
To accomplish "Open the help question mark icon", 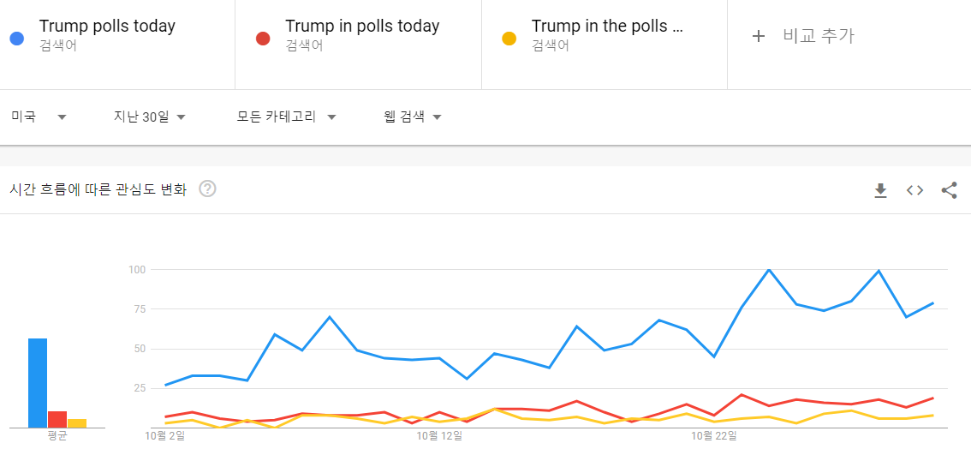I will (x=207, y=189).
